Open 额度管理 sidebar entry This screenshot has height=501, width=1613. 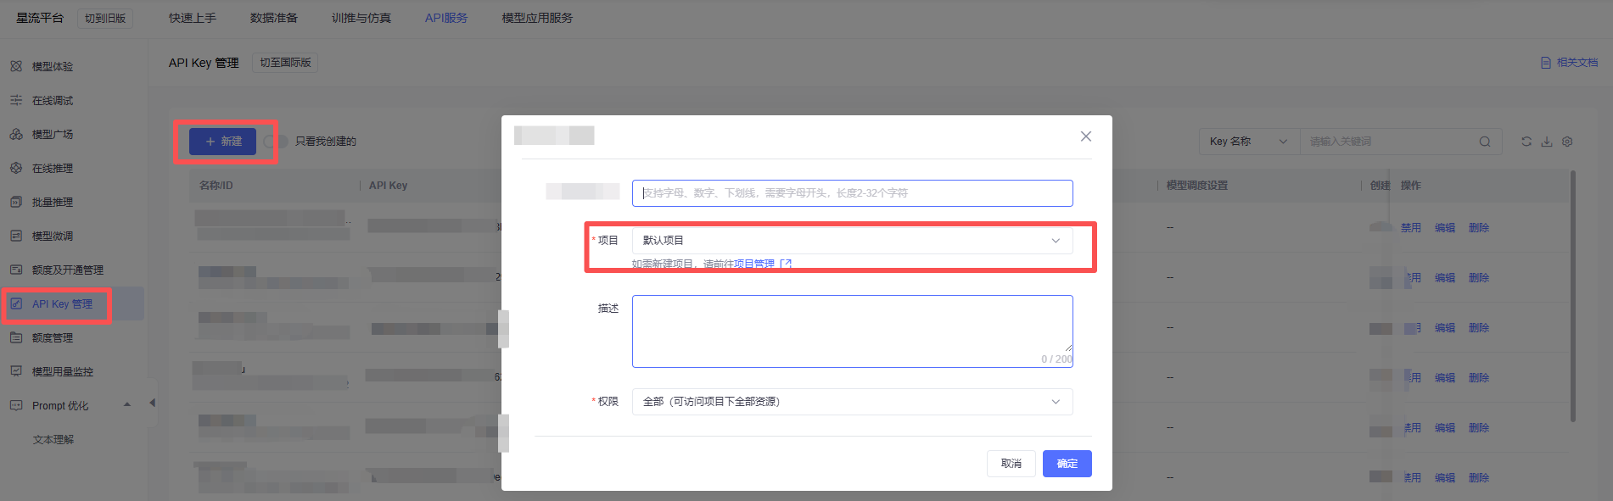53,337
